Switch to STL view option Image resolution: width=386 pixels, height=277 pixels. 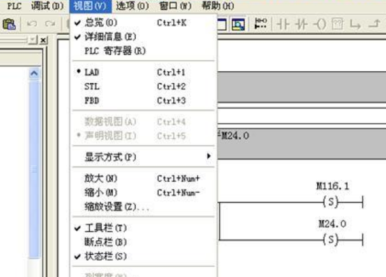point(143,86)
